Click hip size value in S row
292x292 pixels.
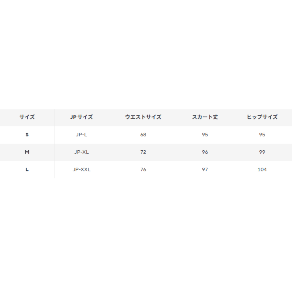[x=262, y=134]
